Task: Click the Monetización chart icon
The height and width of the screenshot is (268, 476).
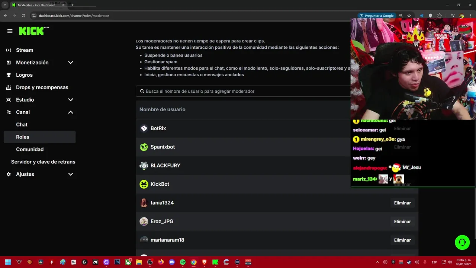Action: point(9,63)
